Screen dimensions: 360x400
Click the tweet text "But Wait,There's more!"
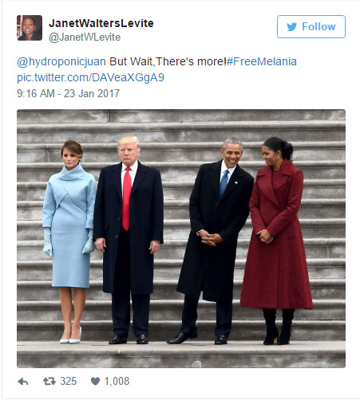168,61
